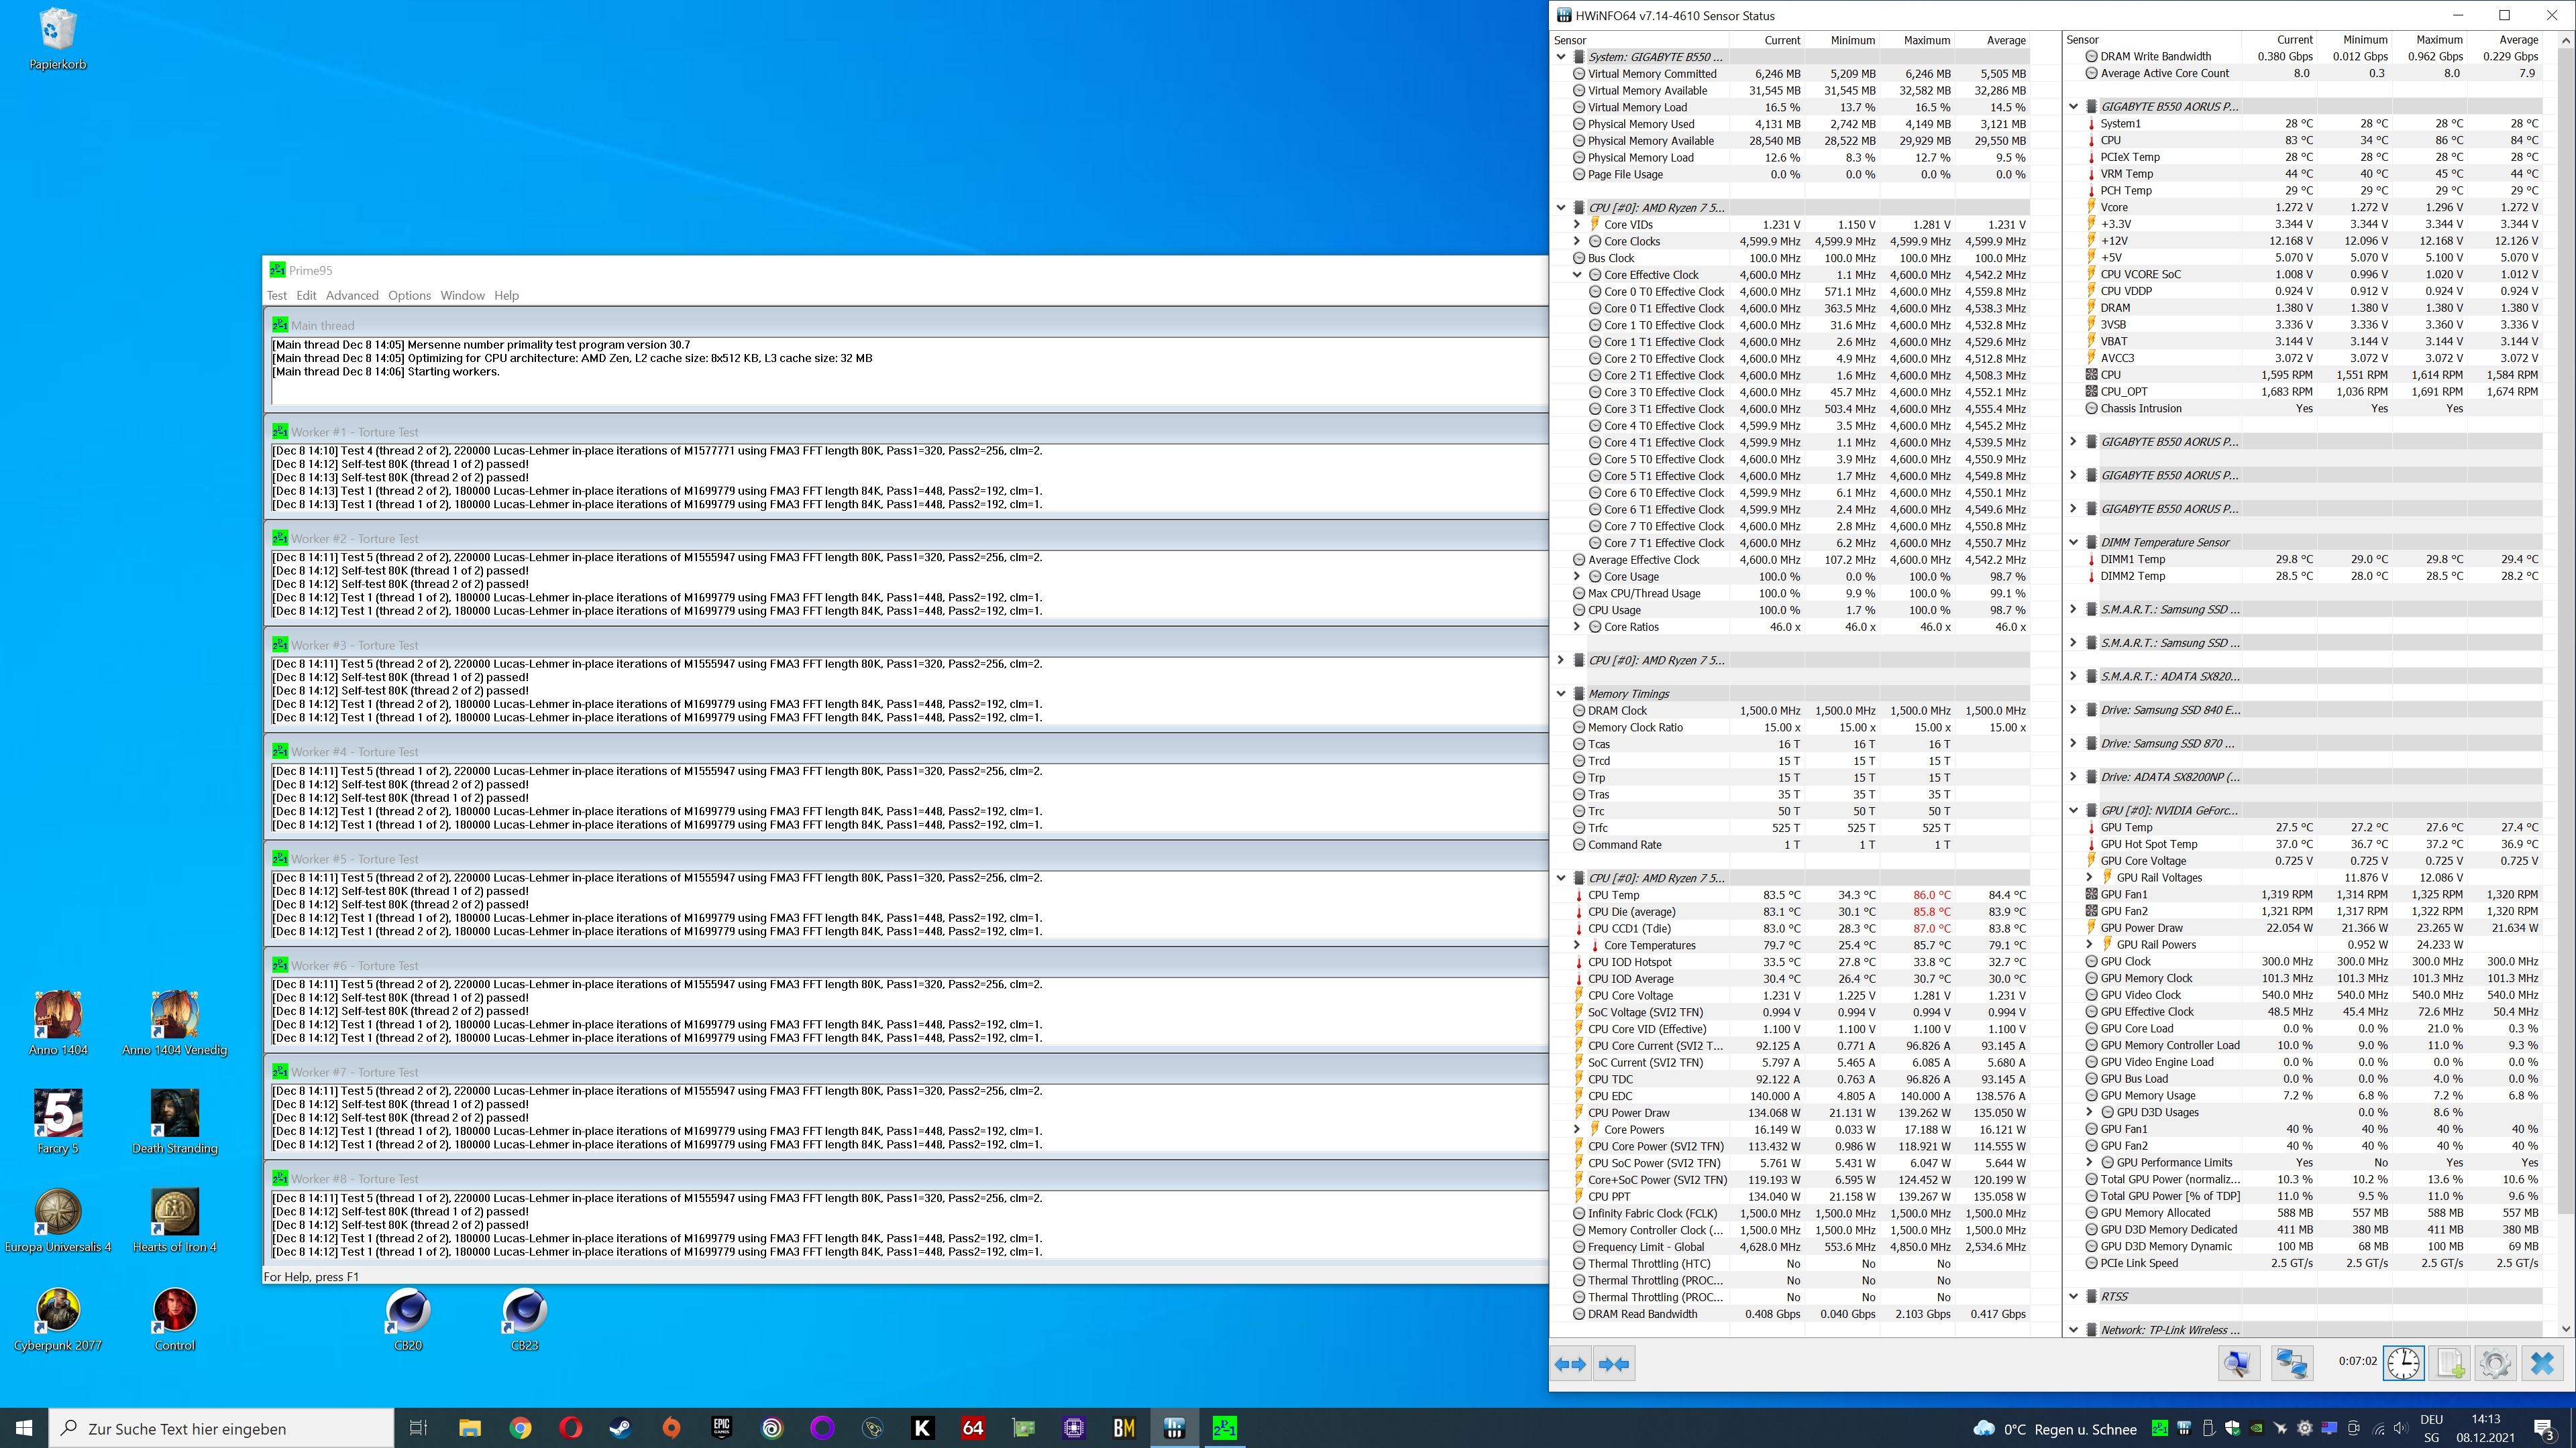2576x1448 pixels.
Task: Click the expand columns arrows button in HWiNFO
Action: 1570,1364
